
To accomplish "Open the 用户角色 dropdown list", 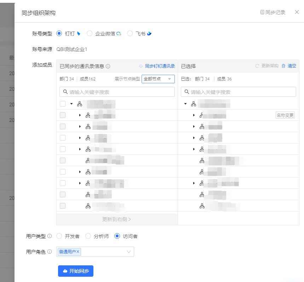I will 128,252.
